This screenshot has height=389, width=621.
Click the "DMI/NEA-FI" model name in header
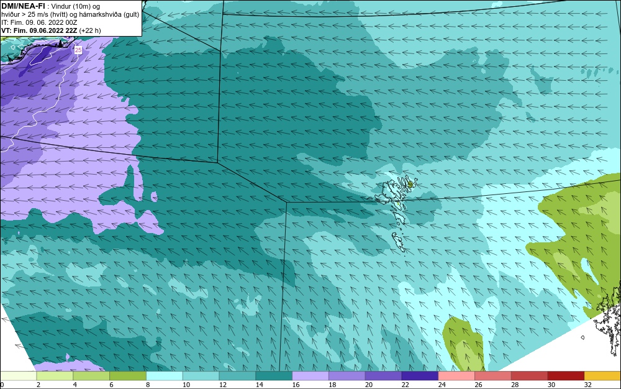click(x=23, y=6)
